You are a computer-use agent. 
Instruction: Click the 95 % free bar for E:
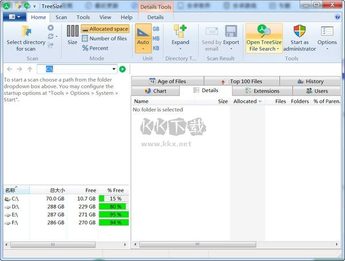click(114, 214)
